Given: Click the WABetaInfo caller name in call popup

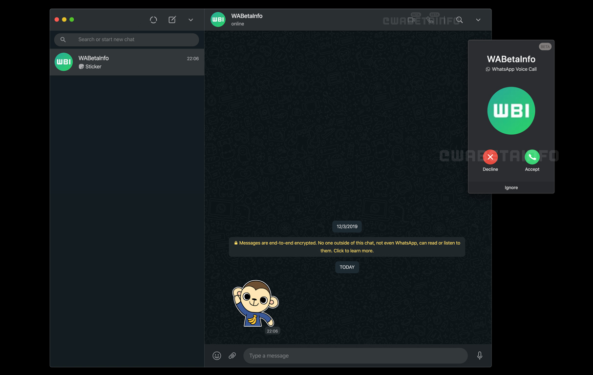Looking at the screenshot, I should coord(511,59).
